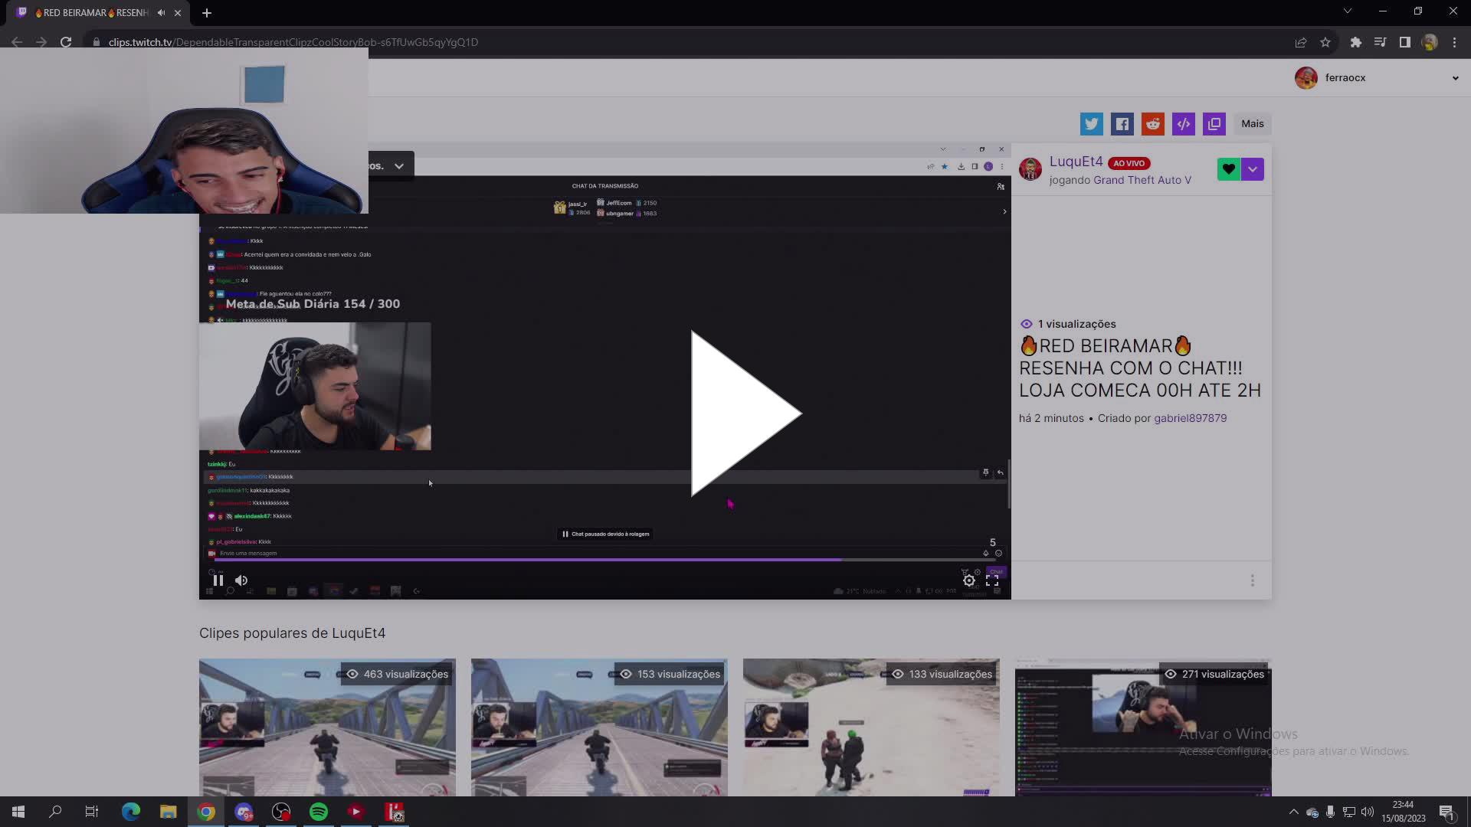The width and height of the screenshot is (1471, 827).
Task: Bookmark this page with the star
Action: click(x=1326, y=42)
